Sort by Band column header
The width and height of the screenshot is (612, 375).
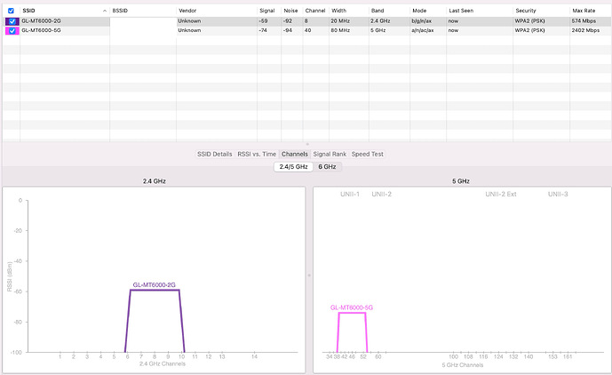pyautogui.click(x=378, y=11)
